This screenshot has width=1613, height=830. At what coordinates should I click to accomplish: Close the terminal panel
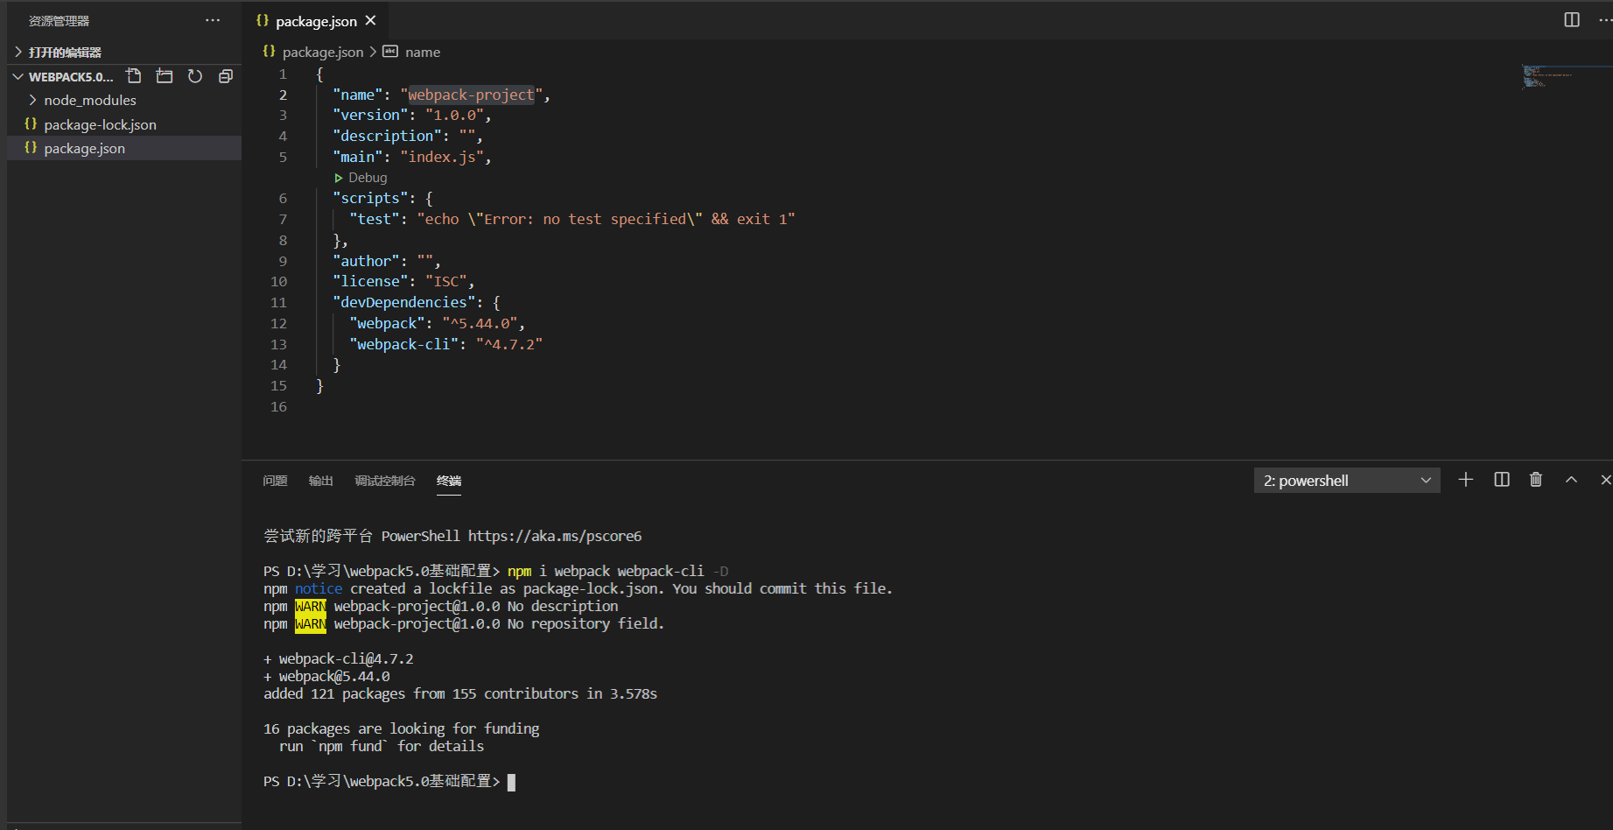(1606, 480)
